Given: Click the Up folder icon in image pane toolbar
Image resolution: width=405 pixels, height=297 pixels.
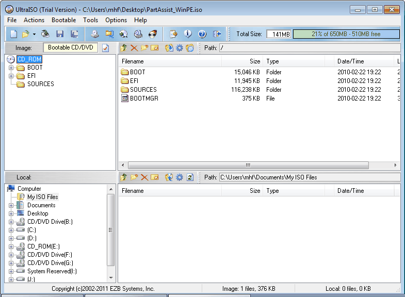Looking at the screenshot, I should coord(123,48).
